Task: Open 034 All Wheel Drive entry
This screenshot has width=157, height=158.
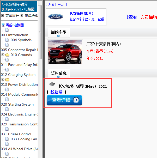Action: coord(19,149)
